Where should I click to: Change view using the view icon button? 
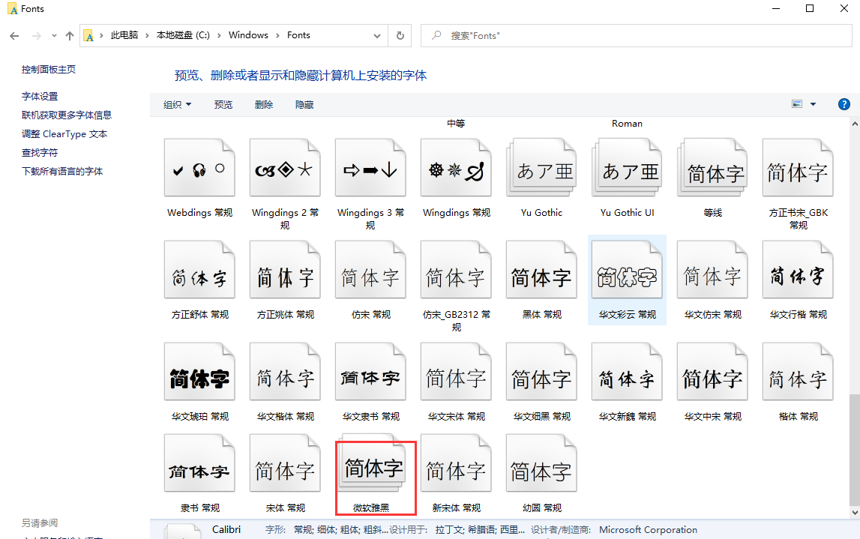(x=797, y=104)
